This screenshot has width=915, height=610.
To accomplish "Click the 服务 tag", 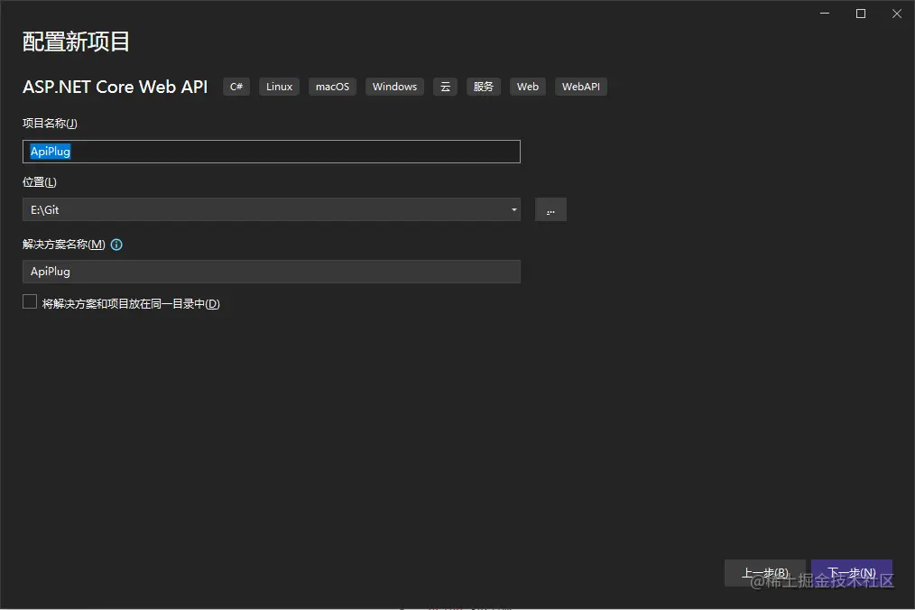I will tap(483, 87).
